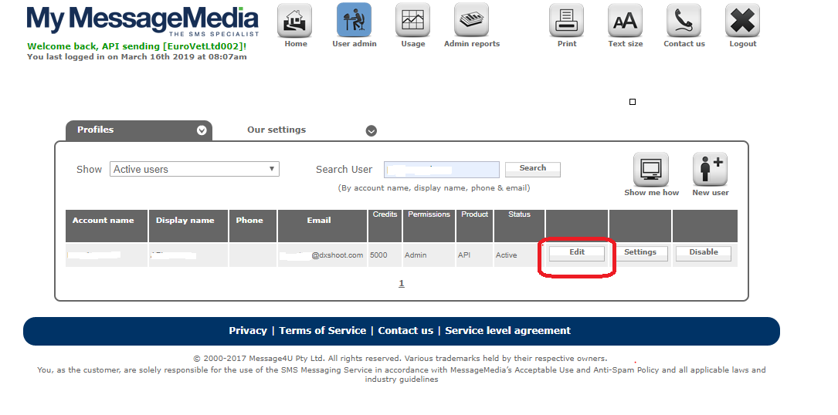Select the API product cell
838x415 pixels.
point(474,255)
